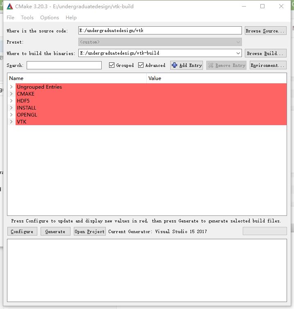Viewport: 294px width, 309px height.
Task: Open the Tools menu
Action: point(27,18)
